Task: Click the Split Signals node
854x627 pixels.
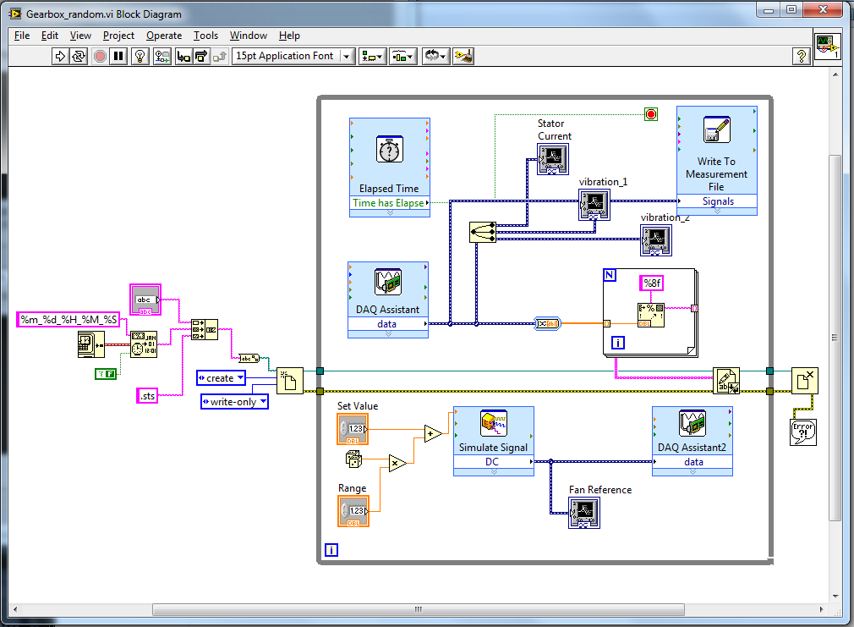Action: point(483,232)
